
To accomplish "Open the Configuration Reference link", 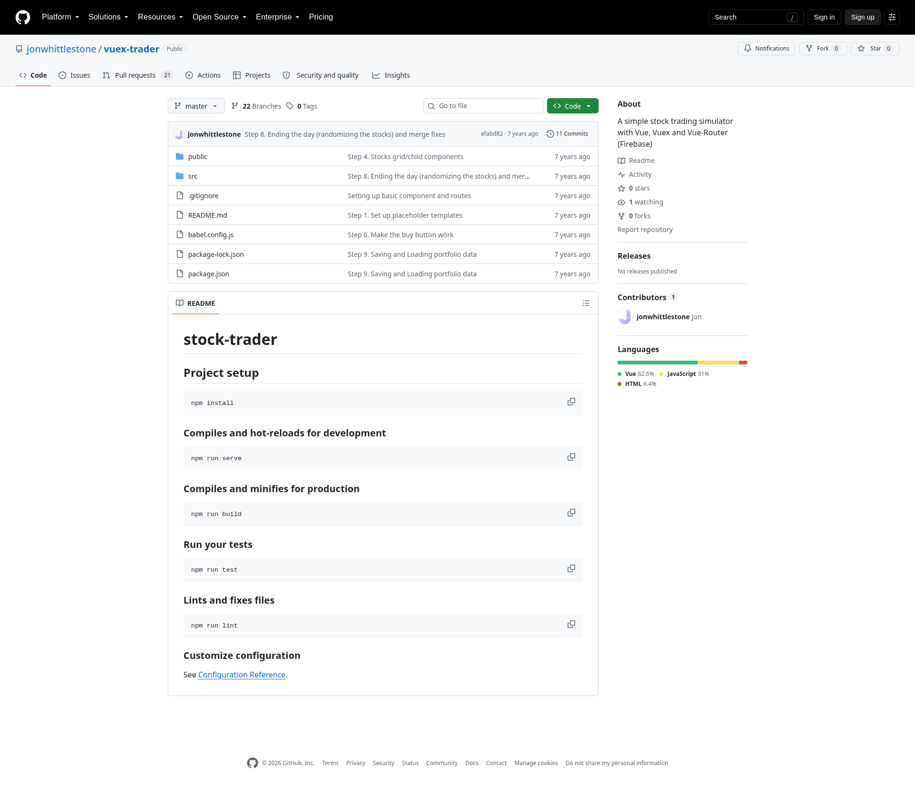I will 242,675.
